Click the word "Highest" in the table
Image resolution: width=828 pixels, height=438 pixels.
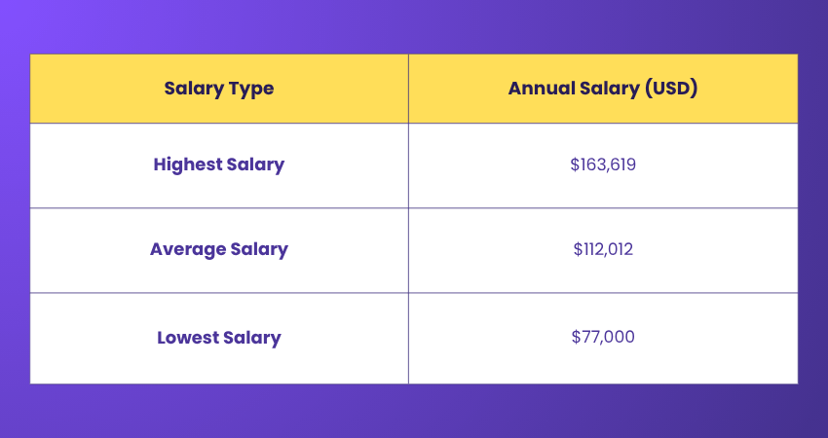pos(185,164)
